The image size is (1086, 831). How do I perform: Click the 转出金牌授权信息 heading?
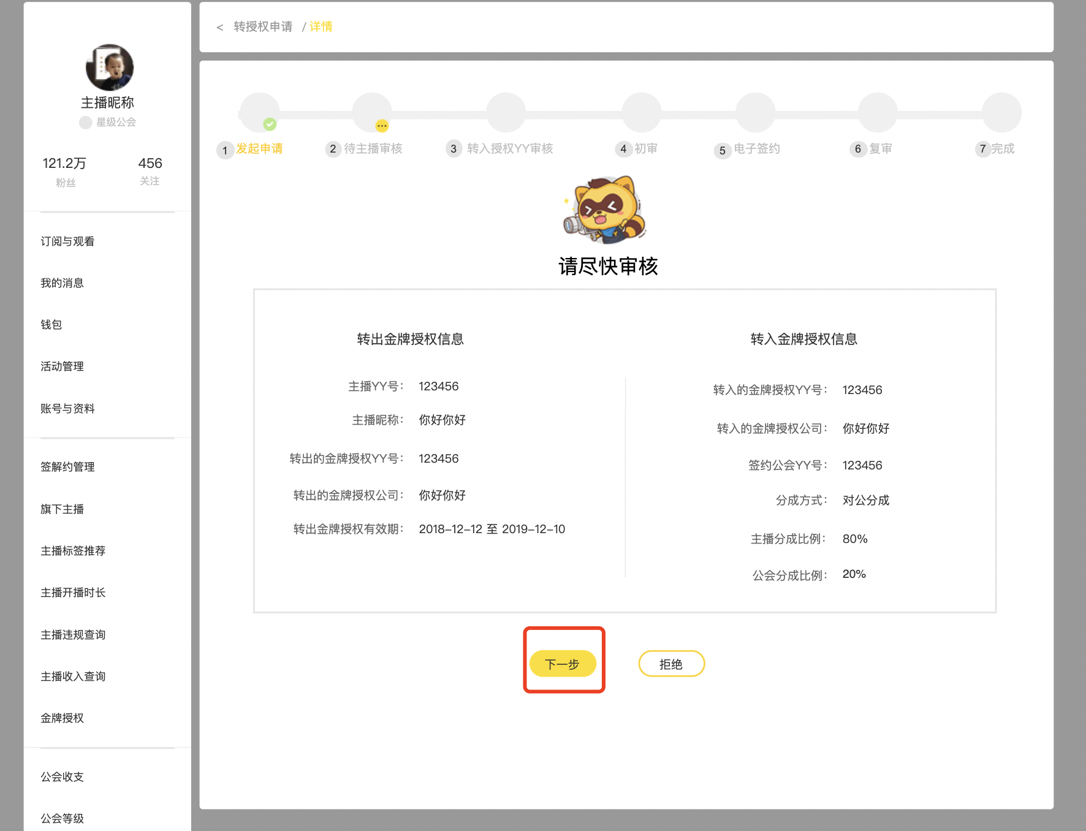(410, 339)
